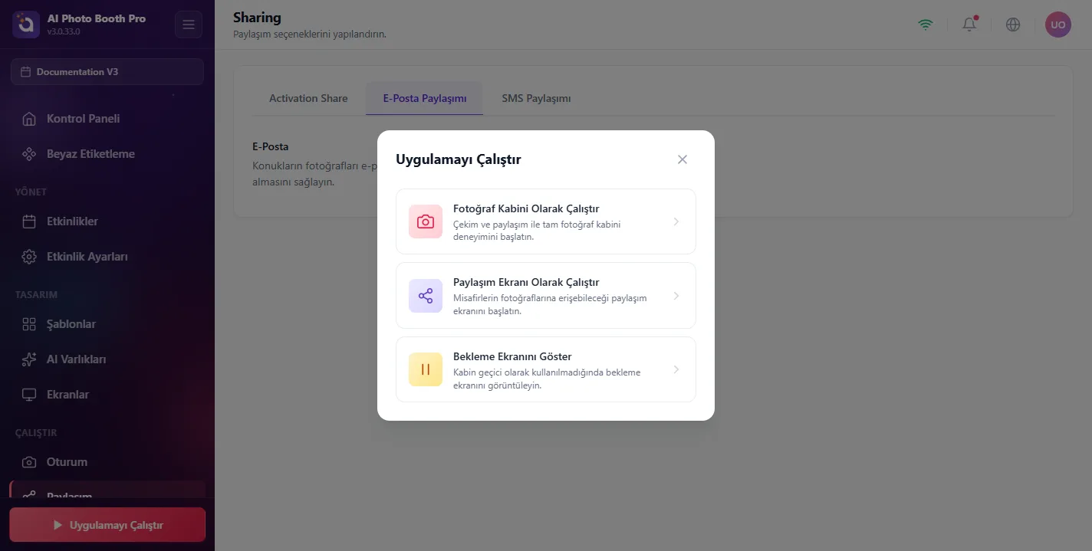Click the yellow pause icon in dialog
This screenshot has height=551, width=1092.
(426, 369)
